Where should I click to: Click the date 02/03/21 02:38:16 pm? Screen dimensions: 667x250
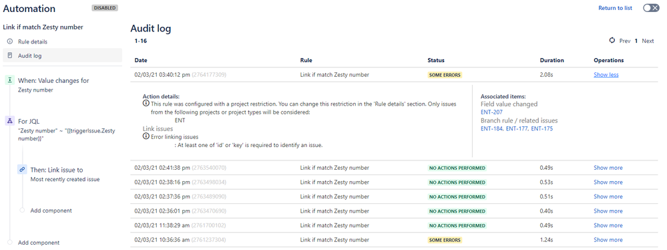(162, 182)
